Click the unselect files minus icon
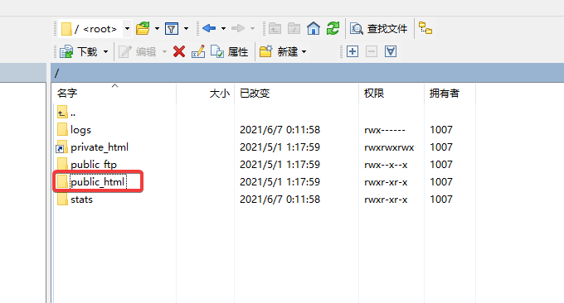The height and width of the screenshot is (303, 564). [x=372, y=51]
